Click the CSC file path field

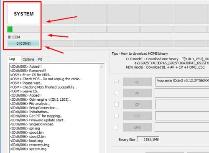pyautogui.click(x=182, y=116)
